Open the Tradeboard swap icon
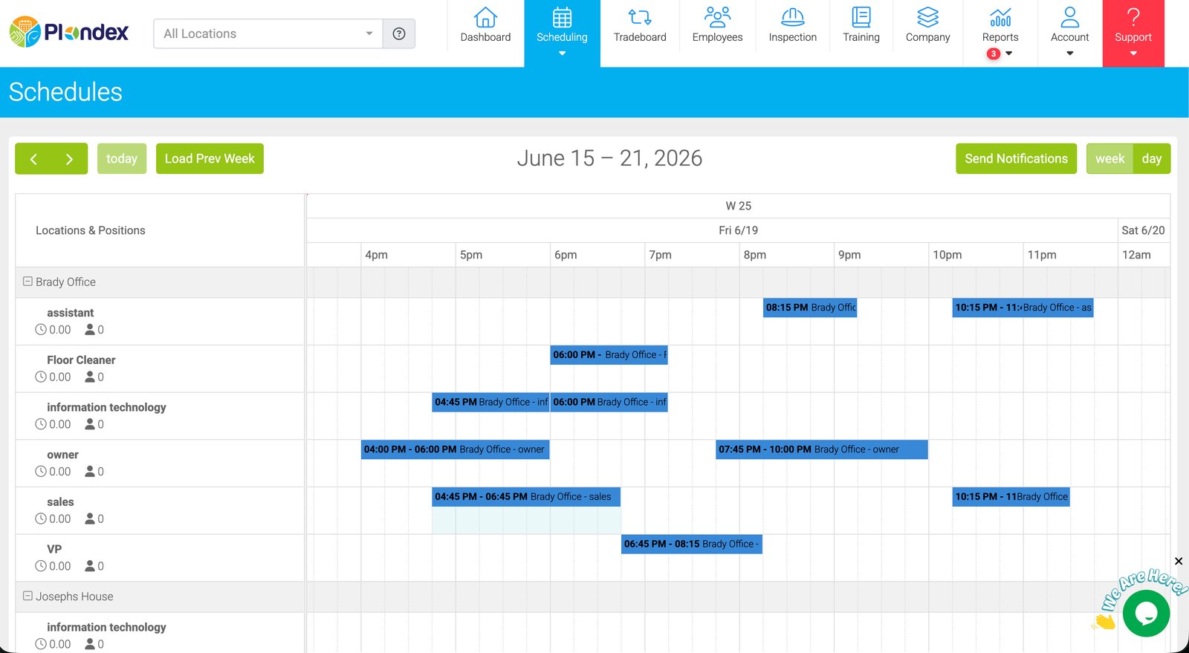The height and width of the screenshot is (653, 1189). point(640,17)
